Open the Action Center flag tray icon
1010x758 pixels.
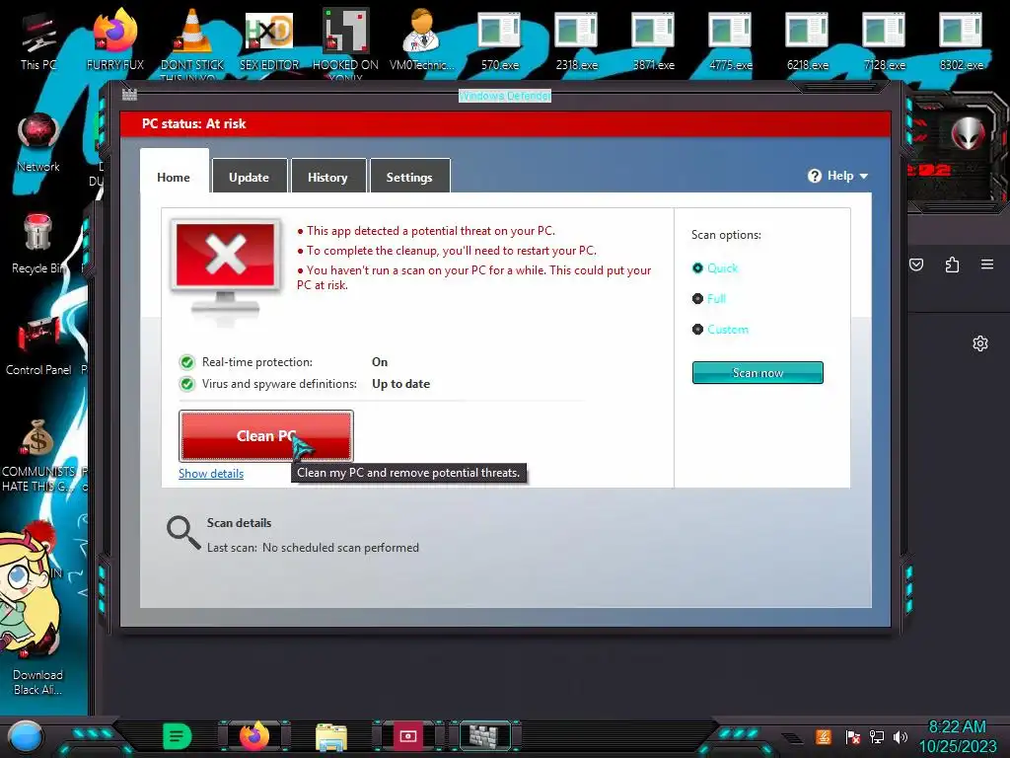853,736
